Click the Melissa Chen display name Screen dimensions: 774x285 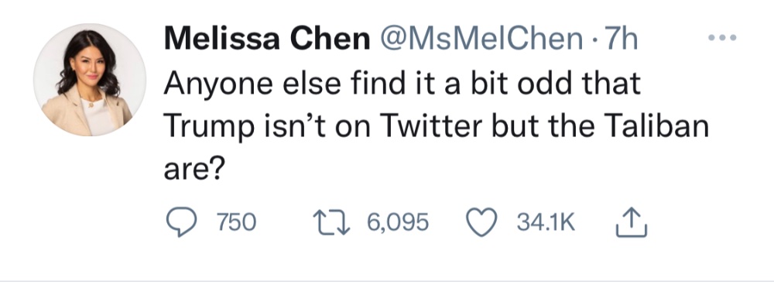coord(266,38)
